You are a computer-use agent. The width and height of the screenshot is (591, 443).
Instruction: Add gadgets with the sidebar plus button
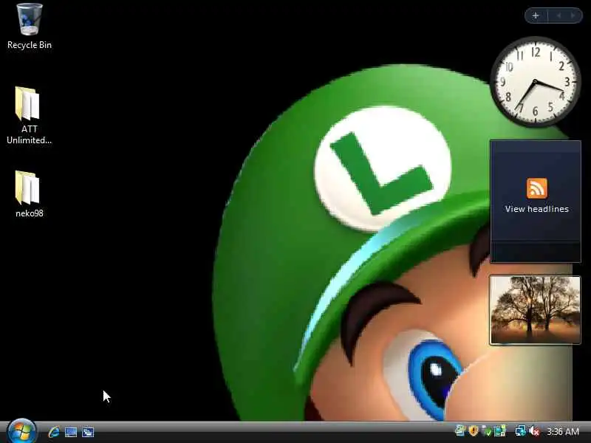(536, 16)
